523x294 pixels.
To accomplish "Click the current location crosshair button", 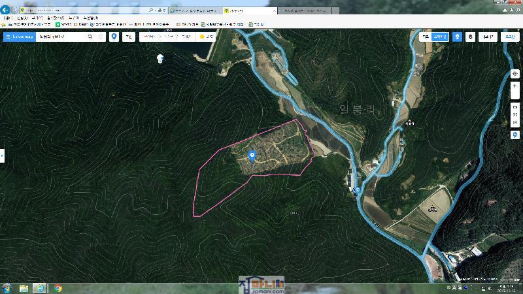I will pos(515,74).
